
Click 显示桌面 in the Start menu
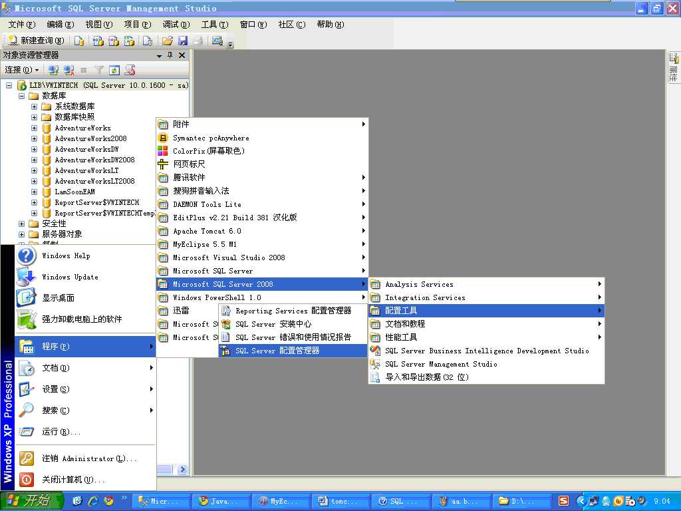85,298
